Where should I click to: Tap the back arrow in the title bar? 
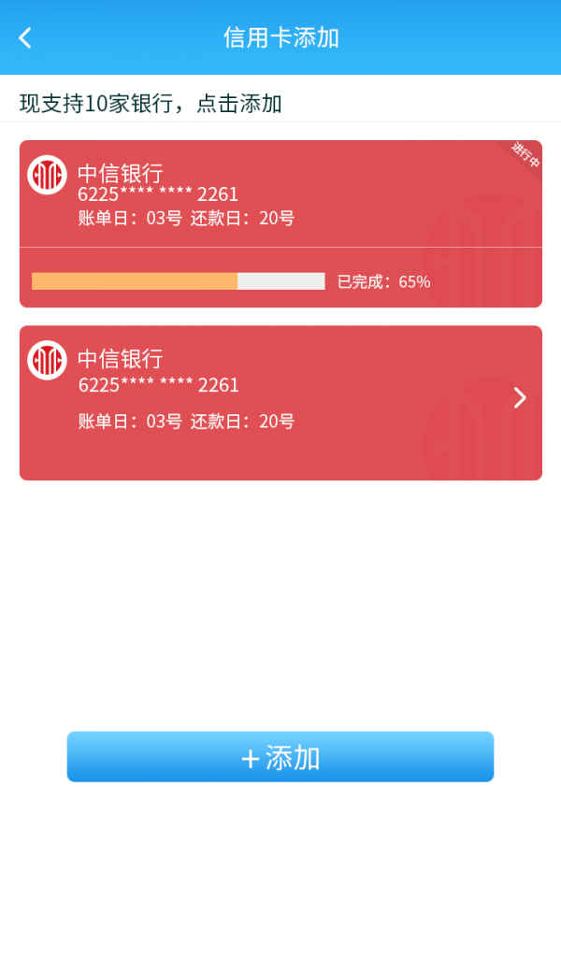pyautogui.click(x=23, y=37)
